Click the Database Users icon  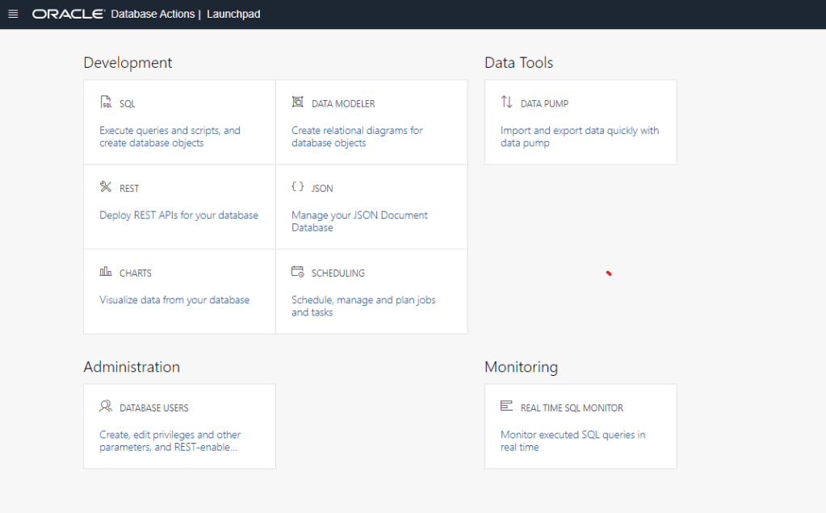click(106, 407)
